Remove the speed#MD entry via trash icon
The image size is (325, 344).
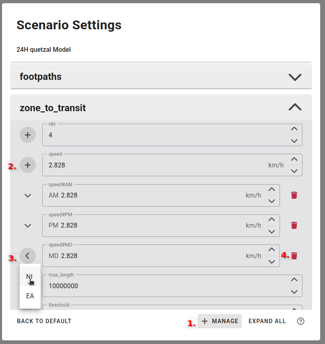[x=294, y=256]
